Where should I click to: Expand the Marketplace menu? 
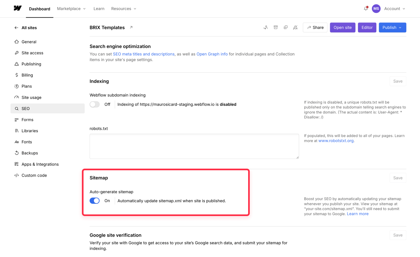(x=71, y=9)
